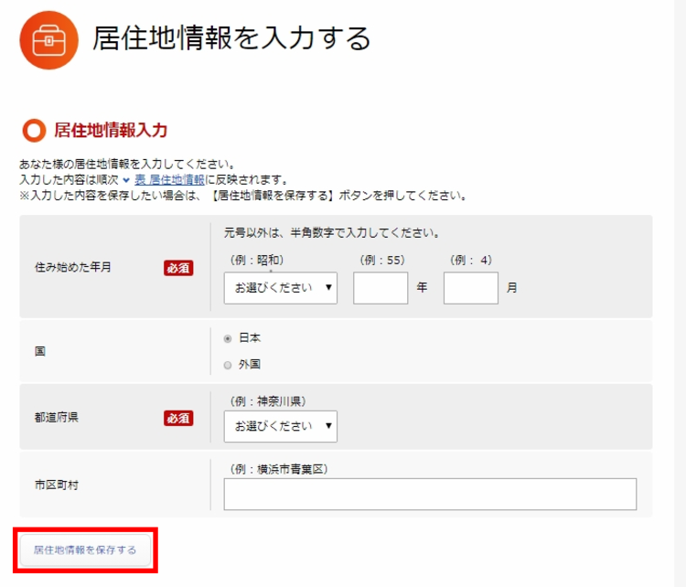Click the blue arrow before 表 居住地情報

pyautogui.click(x=126, y=180)
